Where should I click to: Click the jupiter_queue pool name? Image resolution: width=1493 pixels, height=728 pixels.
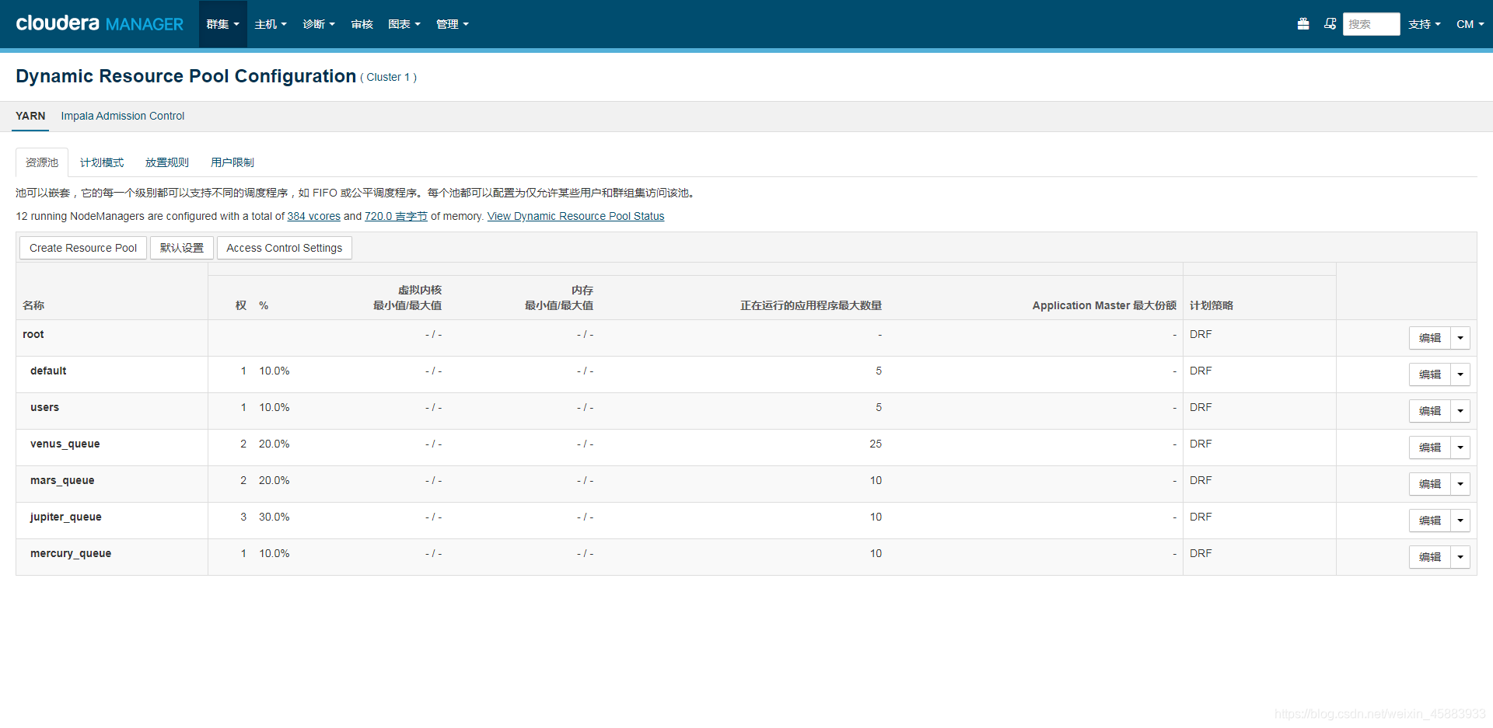[x=65, y=517]
